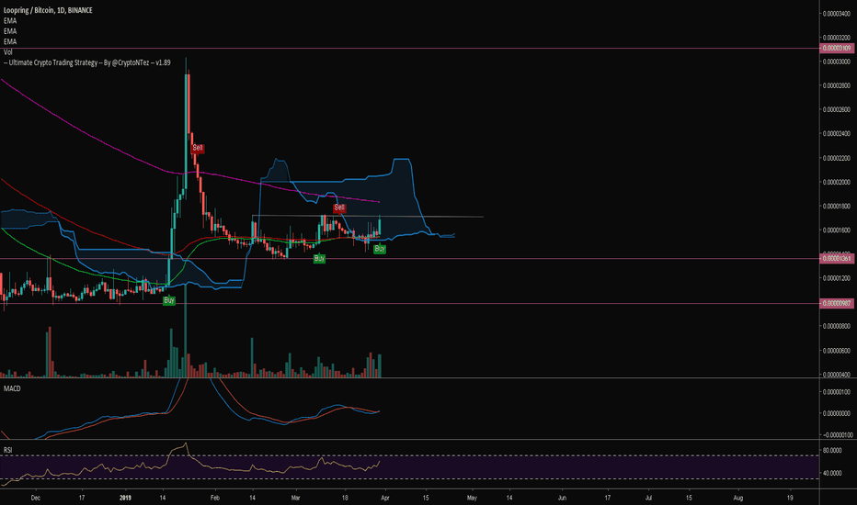This screenshot has height=505, width=857.
Task: Select the Vol indicator label
Action: click(x=7, y=51)
